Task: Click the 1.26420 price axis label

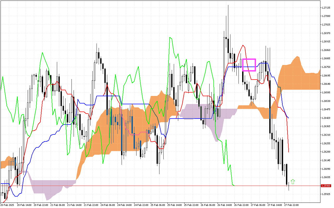Action: 326,118
